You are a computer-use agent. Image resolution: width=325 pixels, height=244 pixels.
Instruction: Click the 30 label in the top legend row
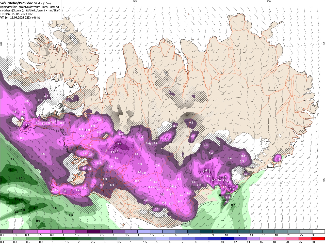(x=314, y=235)
